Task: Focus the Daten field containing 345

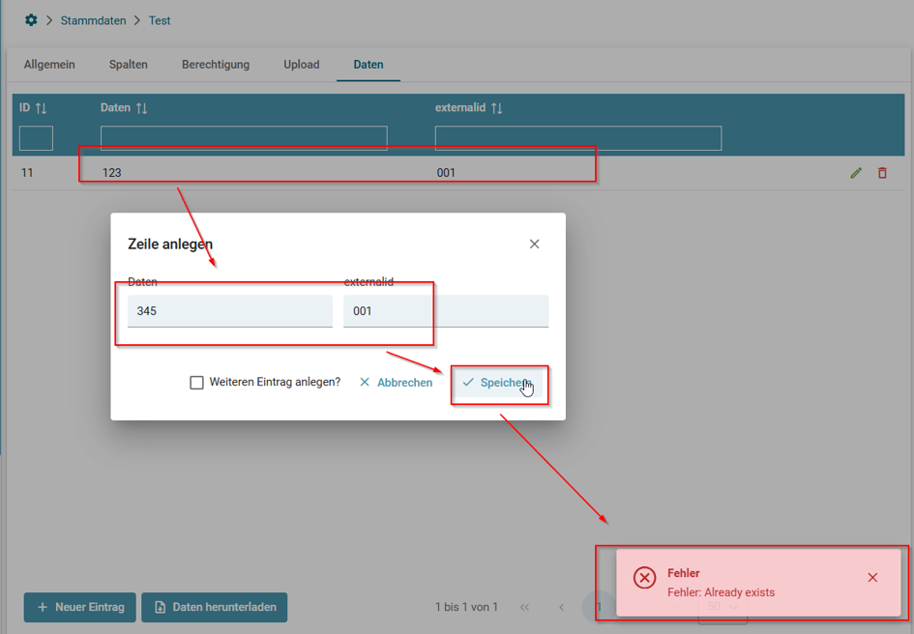Action: (230, 311)
